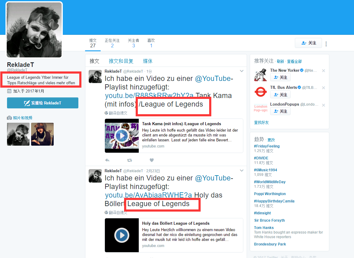Image resolution: width=354 pixels, height=258 pixels.
Task: Dismiss The New Yorker follow suggestion
Action: 324,71
